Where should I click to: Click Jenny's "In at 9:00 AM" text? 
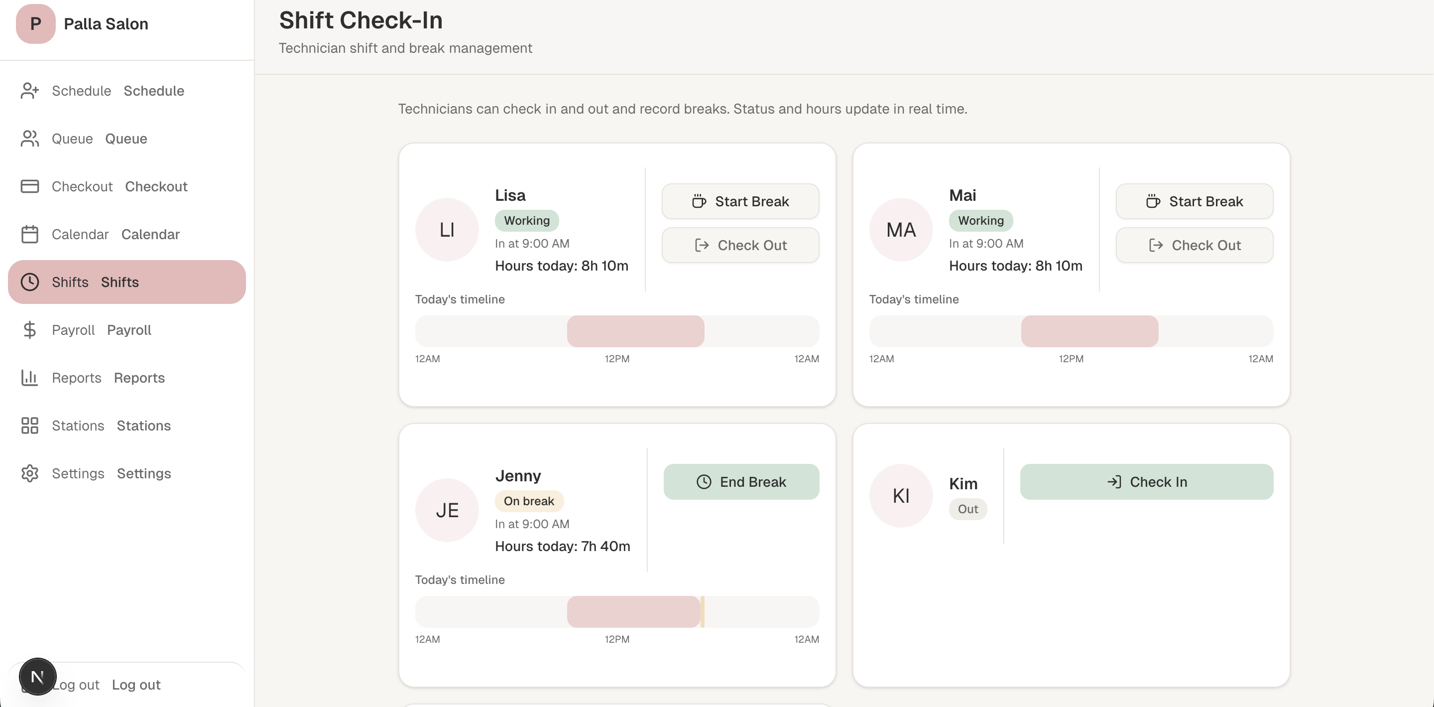532,524
